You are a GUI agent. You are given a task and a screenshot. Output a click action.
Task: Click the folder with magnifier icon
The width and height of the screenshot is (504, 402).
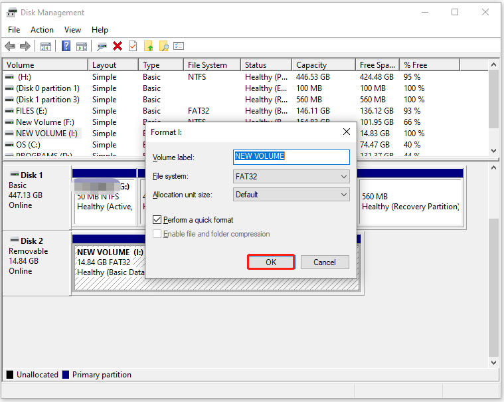163,46
